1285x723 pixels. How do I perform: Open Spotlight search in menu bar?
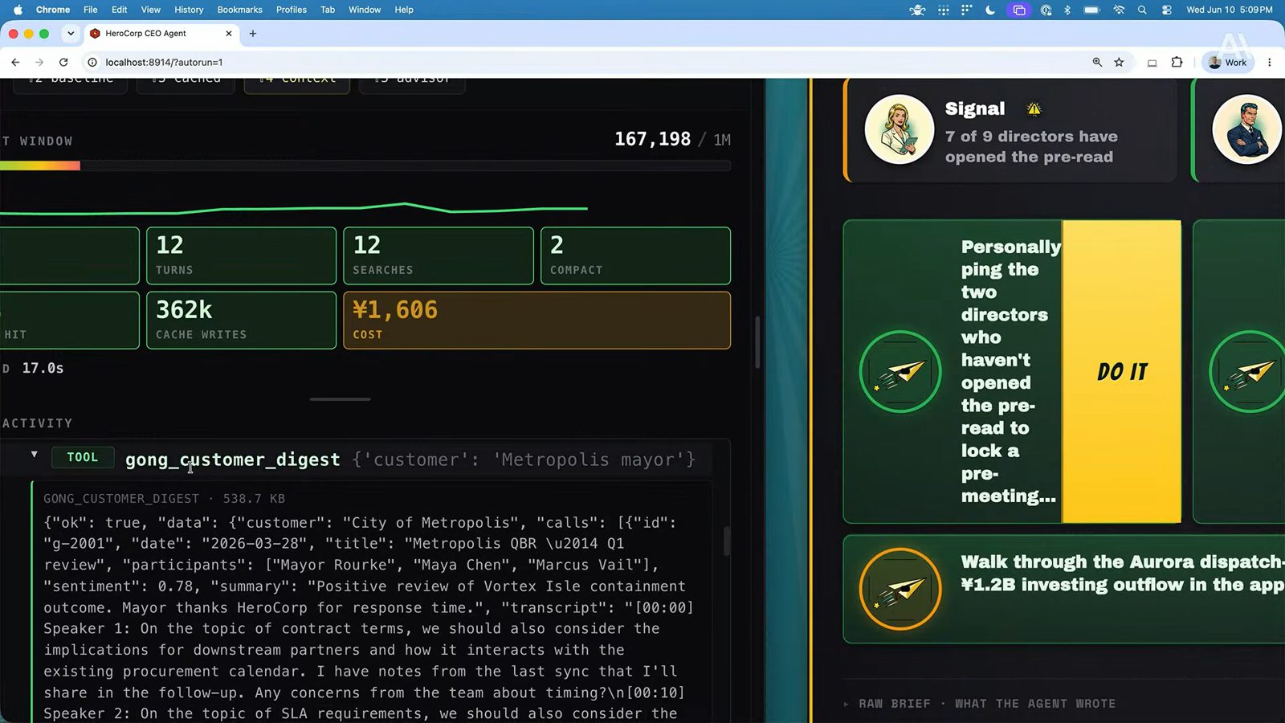(1142, 10)
